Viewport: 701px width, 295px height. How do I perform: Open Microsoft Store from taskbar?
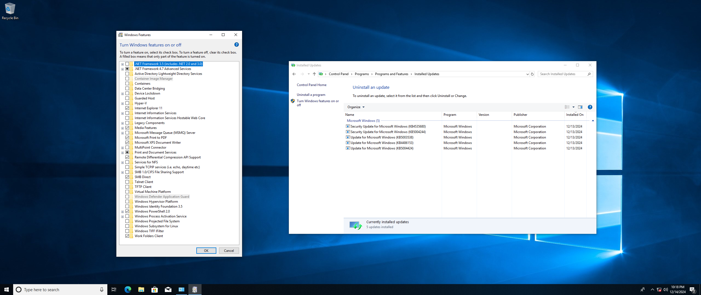[155, 290]
